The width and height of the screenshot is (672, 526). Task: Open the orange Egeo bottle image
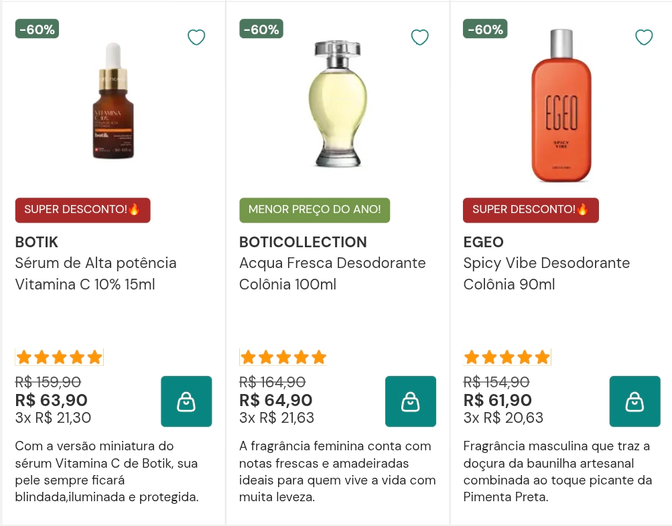[561, 105]
